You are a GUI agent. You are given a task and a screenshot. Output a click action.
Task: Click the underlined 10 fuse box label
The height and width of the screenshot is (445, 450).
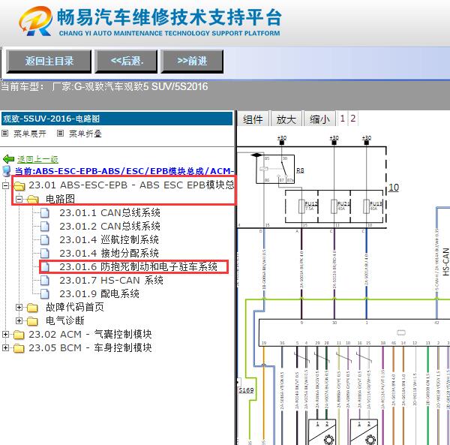pyautogui.click(x=394, y=188)
